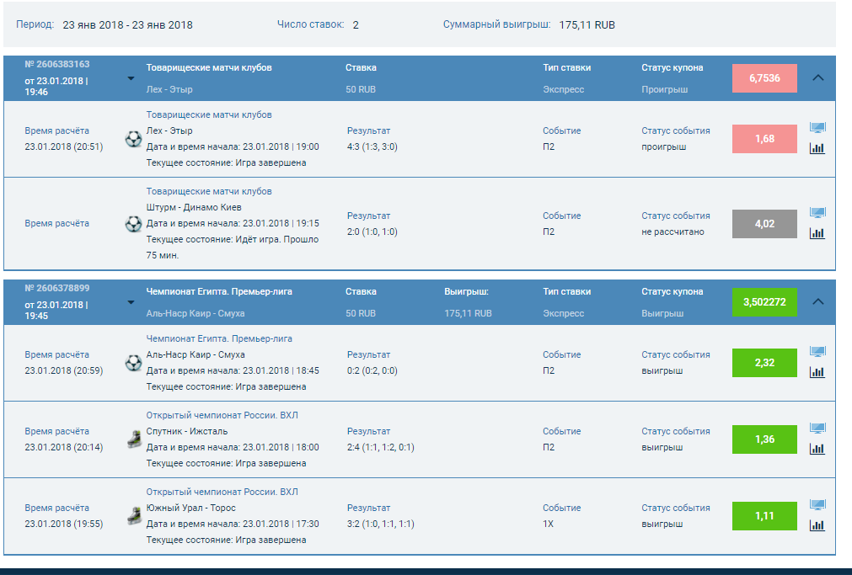Click dropdown triangle next to coupon 2606378899 date
Screen dimensions: 852x575
pyautogui.click(x=131, y=302)
